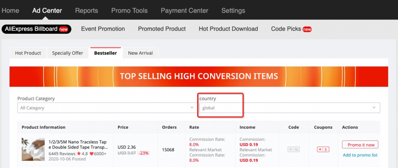
Task: Open the All Category combo box
Action: click(105, 108)
